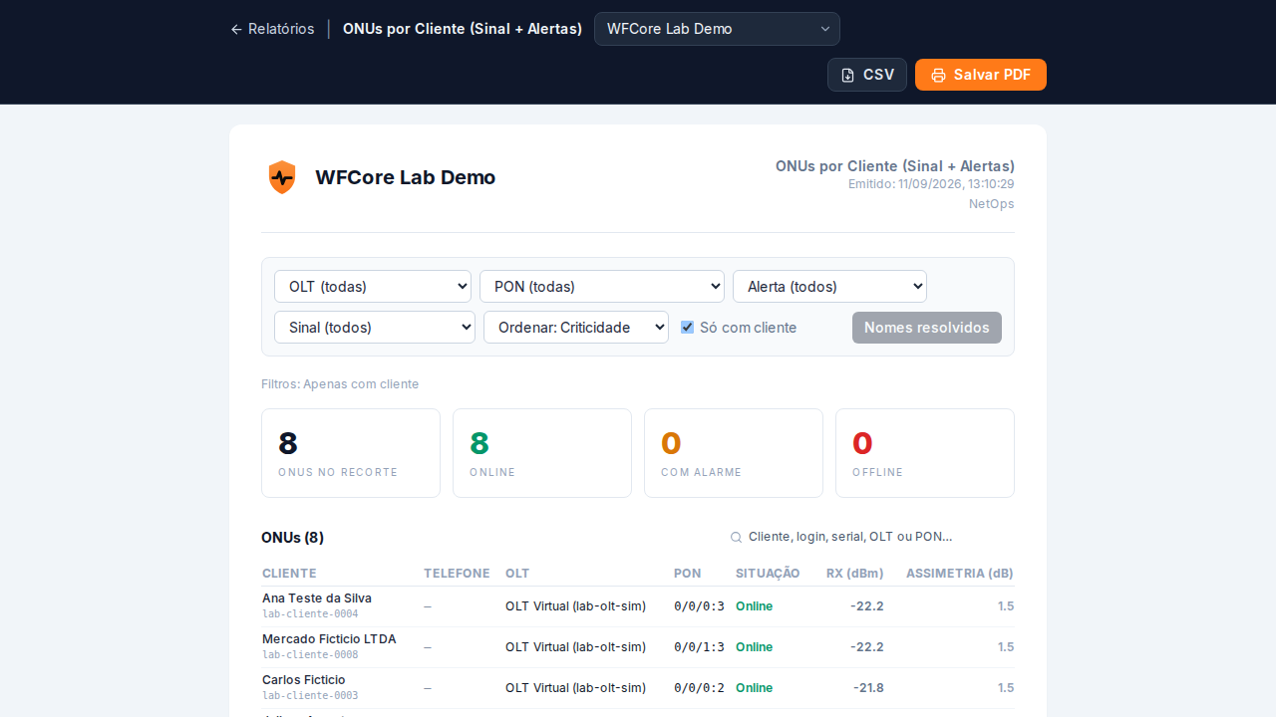This screenshot has width=1276, height=717.
Task: Go back to the Relatórios link
Action: pyautogui.click(x=272, y=29)
